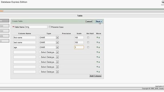The width and height of the screenshot is (164, 92).
Task: Open the Type dropdown for last name
Action: [x=49, y=42]
